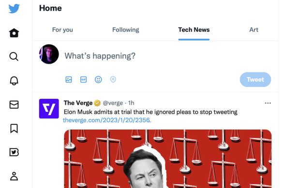Select the Tech News tab
283x188 pixels.
coord(194,30)
